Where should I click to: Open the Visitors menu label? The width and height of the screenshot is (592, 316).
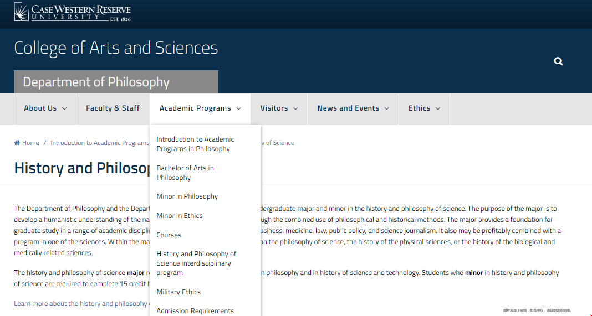(x=274, y=108)
